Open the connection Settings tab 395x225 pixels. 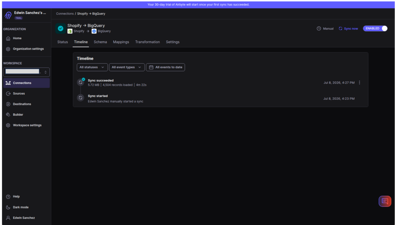[x=172, y=42]
